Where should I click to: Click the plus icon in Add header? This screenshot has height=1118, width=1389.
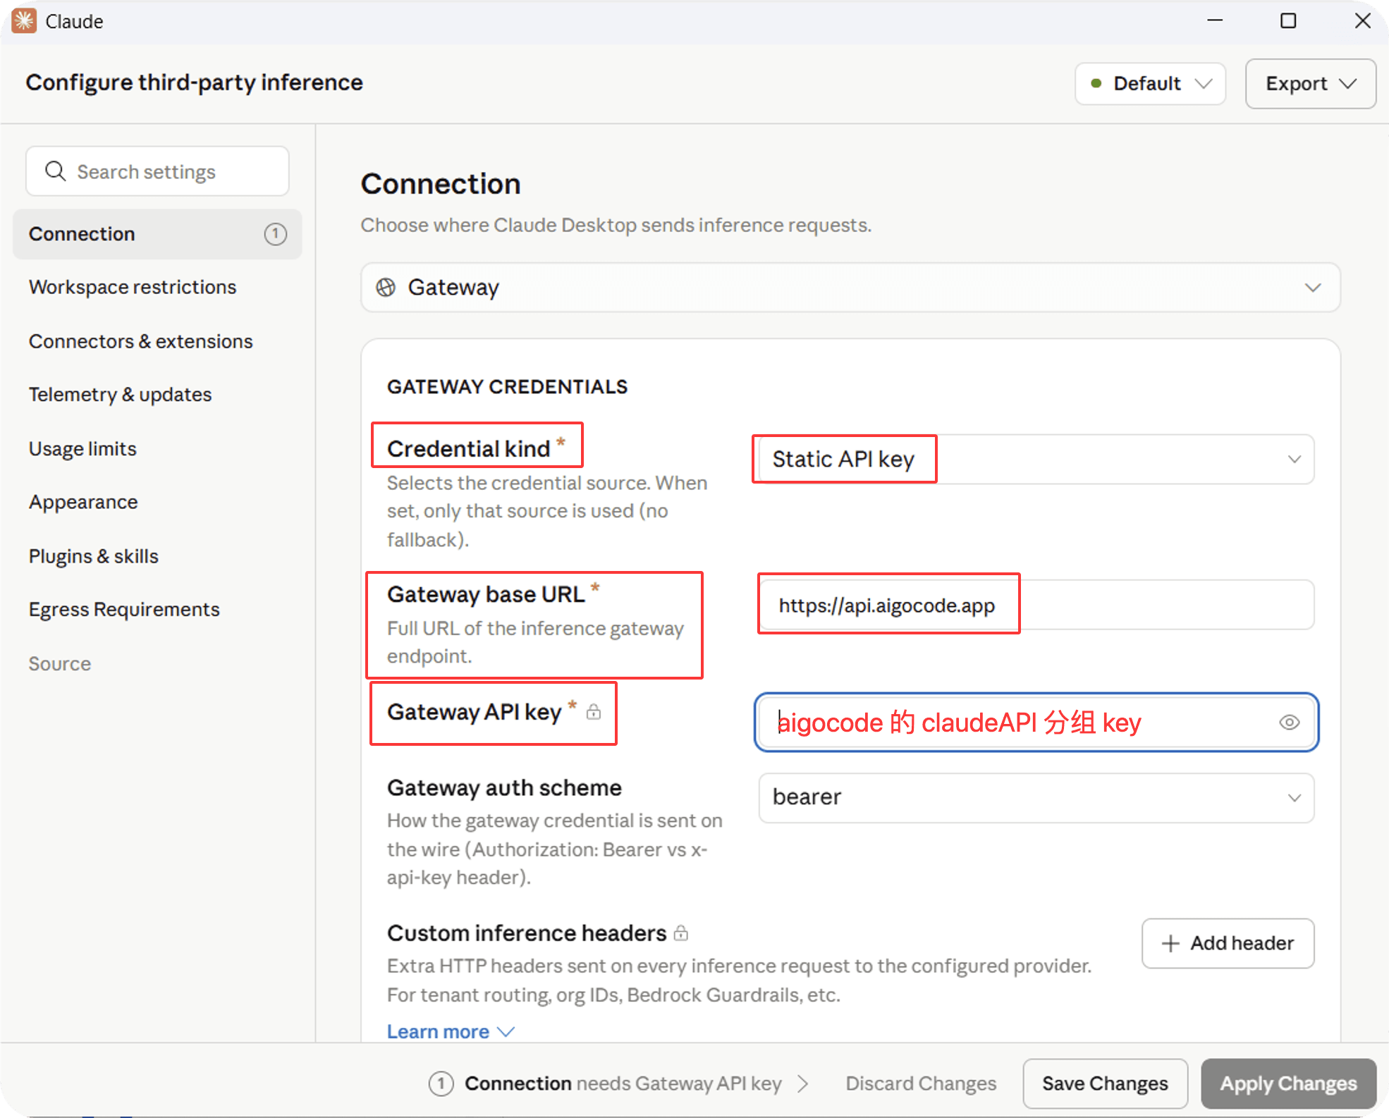[1170, 943]
